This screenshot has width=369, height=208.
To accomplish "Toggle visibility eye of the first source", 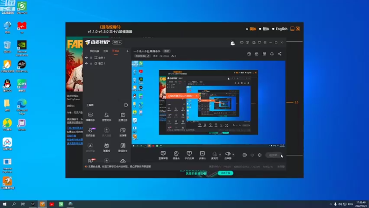I will [86, 57].
